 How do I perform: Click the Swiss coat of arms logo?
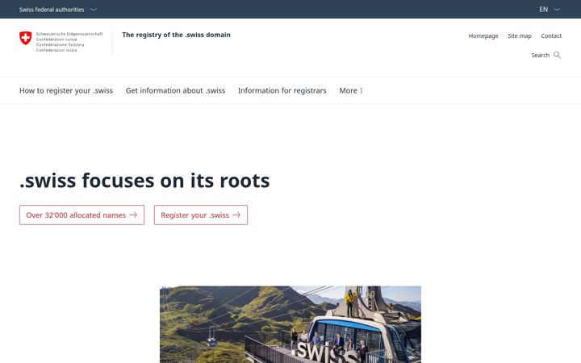(26, 38)
